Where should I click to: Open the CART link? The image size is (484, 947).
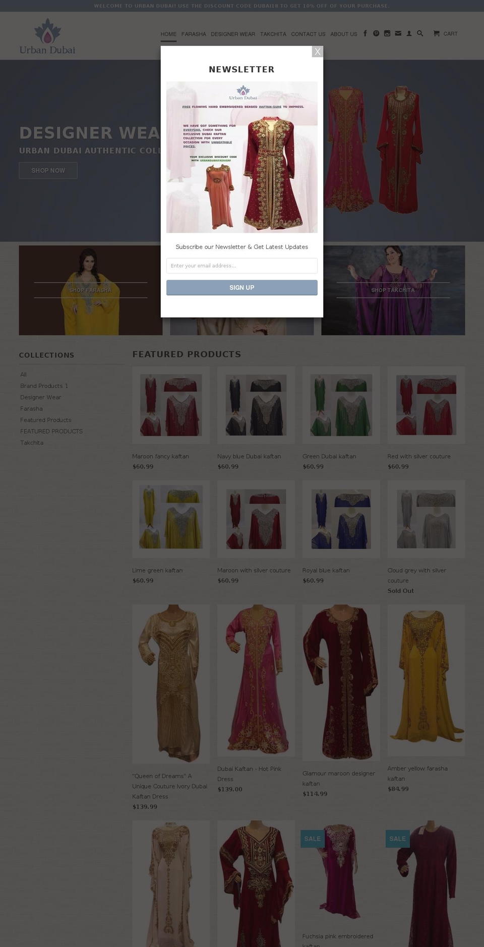[x=451, y=34]
